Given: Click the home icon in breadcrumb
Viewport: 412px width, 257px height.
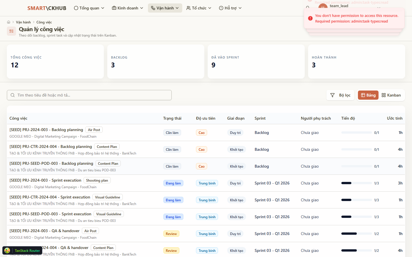Looking at the screenshot, I should (x=9, y=22).
